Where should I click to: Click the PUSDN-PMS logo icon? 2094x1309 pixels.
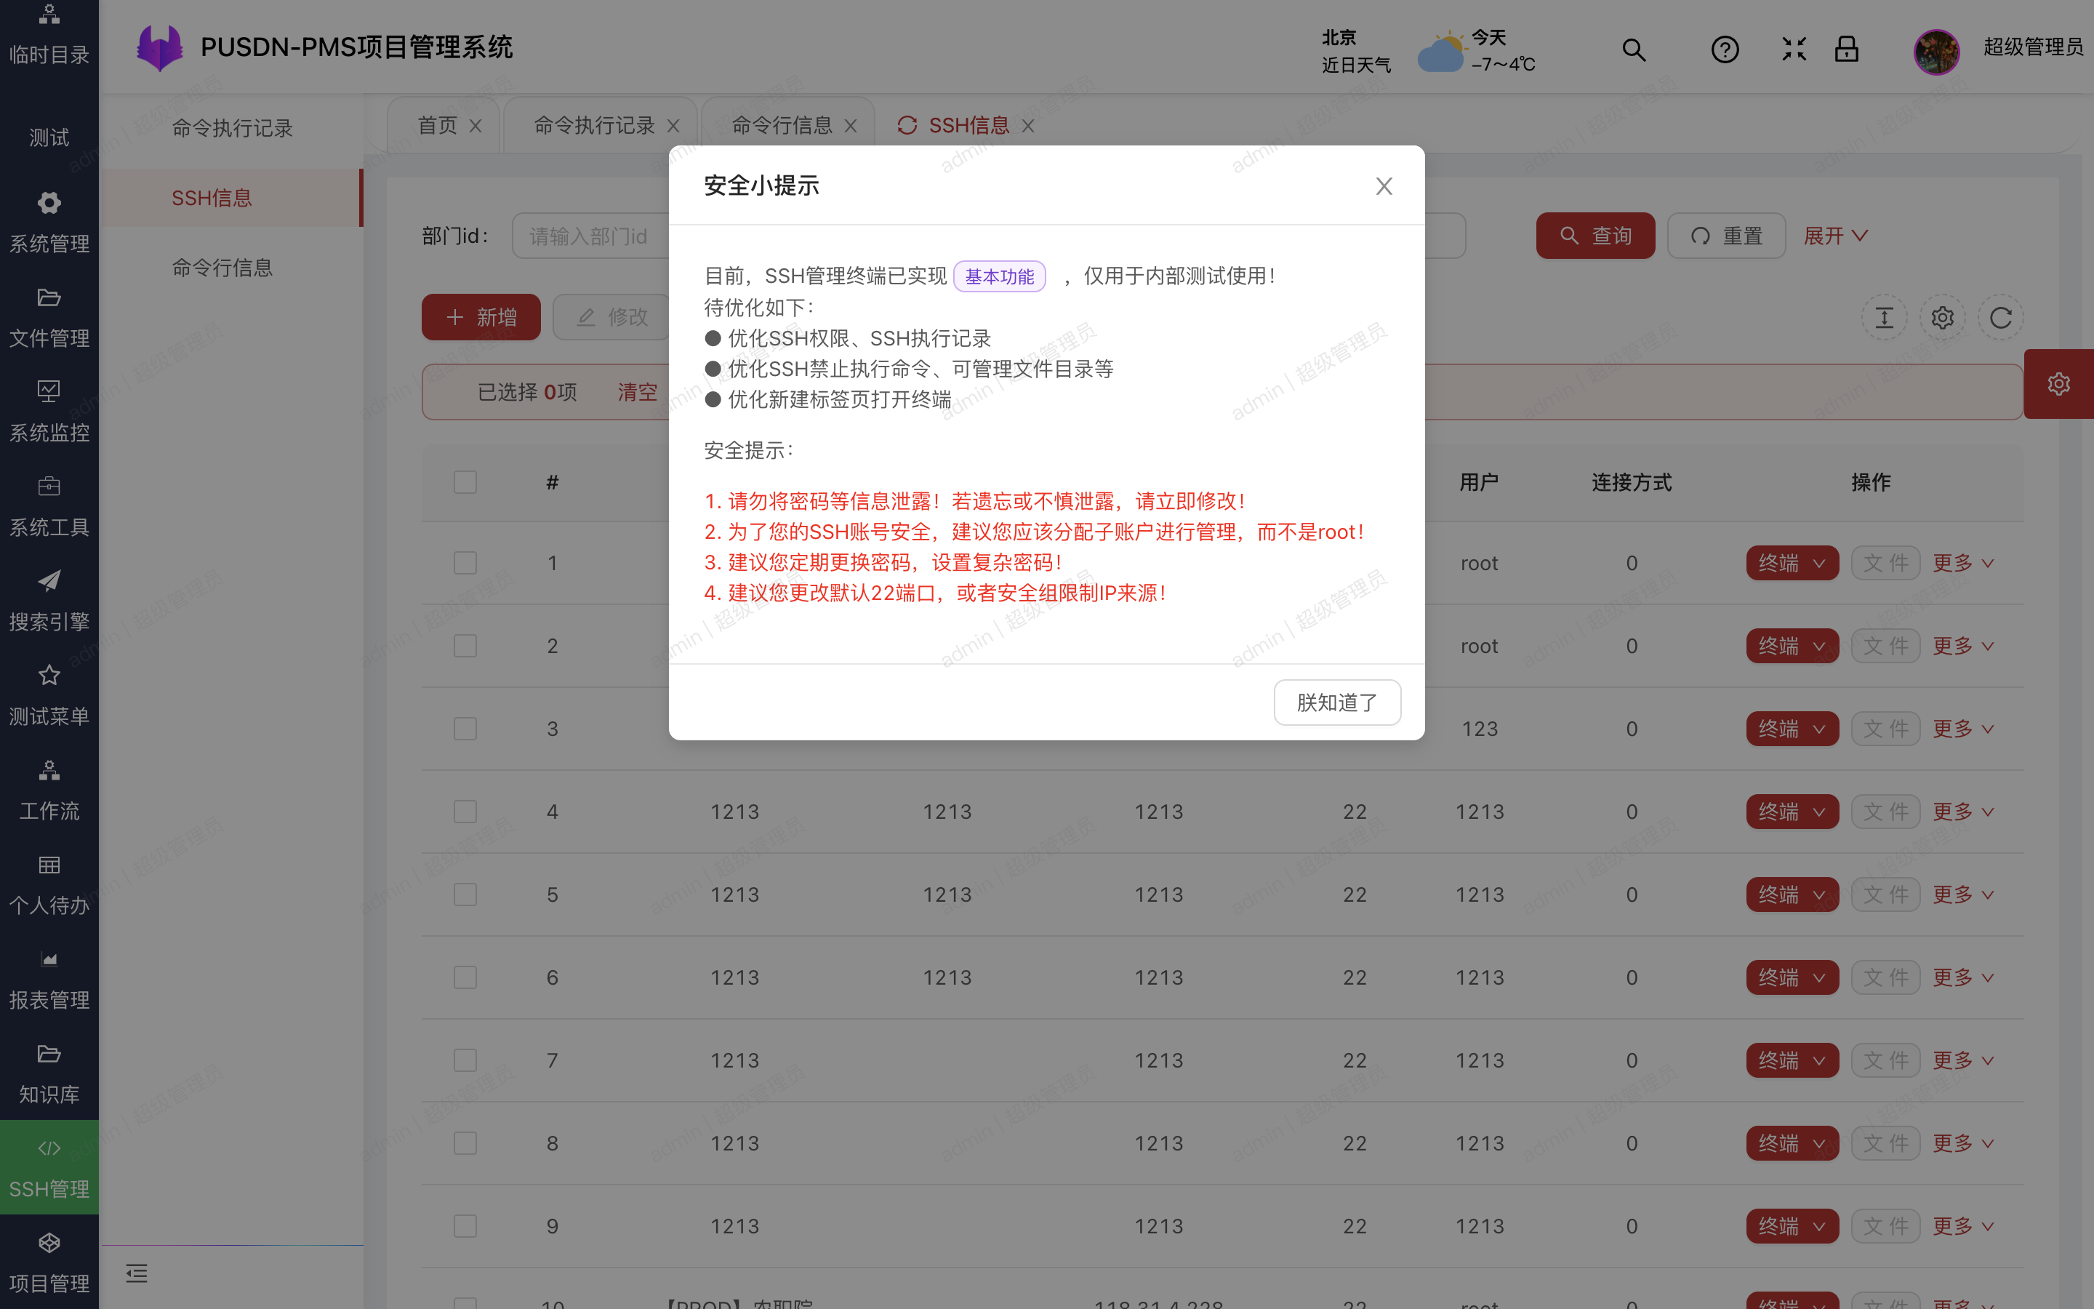[159, 47]
